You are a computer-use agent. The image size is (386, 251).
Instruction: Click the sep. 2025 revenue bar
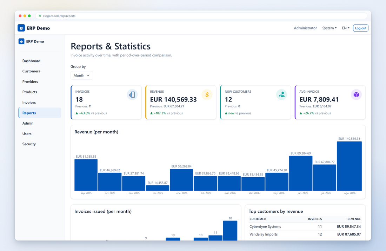(x=86, y=175)
